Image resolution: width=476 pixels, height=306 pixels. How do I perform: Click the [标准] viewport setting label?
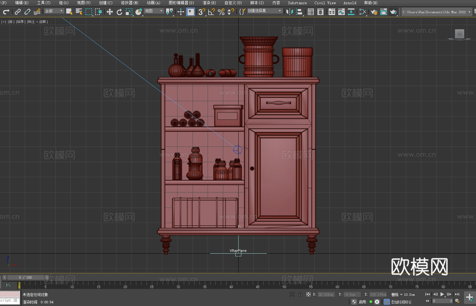(x=21, y=22)
